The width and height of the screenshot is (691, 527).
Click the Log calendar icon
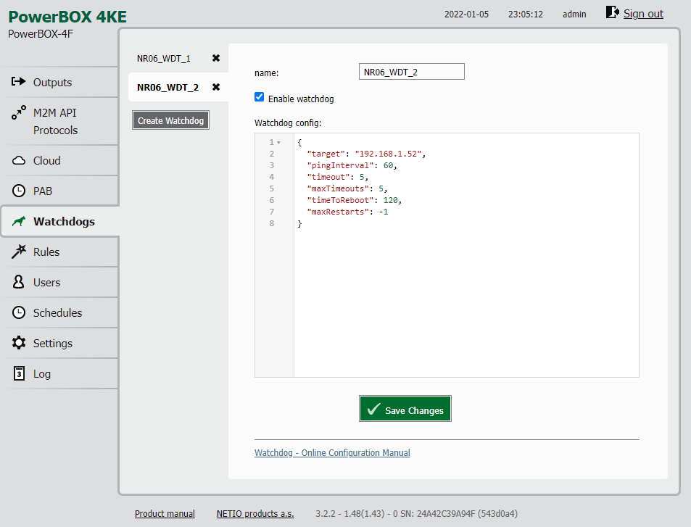click(x=19, y=374)
